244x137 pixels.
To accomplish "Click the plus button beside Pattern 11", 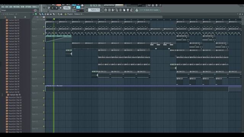I will pos(101,10).
